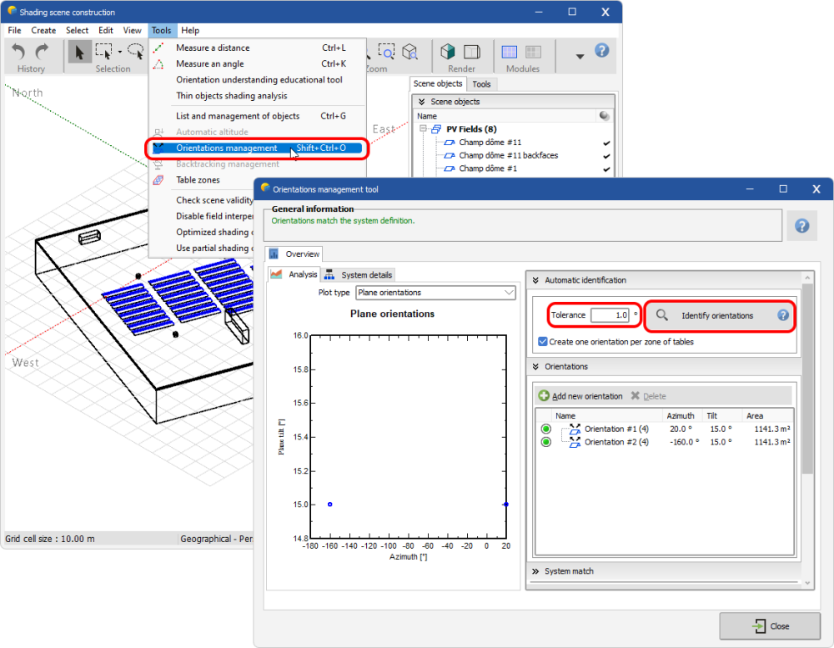Click the Modules display icon

(510, 53)
